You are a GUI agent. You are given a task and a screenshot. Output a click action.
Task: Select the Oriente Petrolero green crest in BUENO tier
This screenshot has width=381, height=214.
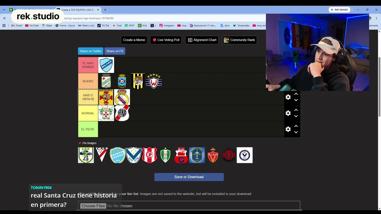tap(106, 81)
